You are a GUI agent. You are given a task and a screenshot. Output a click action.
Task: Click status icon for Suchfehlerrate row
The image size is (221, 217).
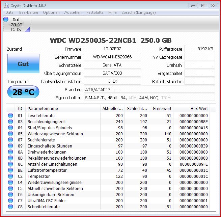10,140
